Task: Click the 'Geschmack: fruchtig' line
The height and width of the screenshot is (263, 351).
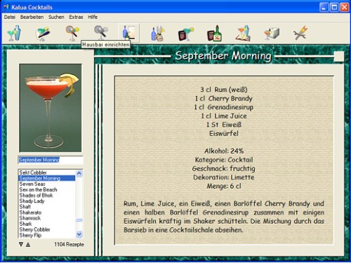Action: coord(224,168)
